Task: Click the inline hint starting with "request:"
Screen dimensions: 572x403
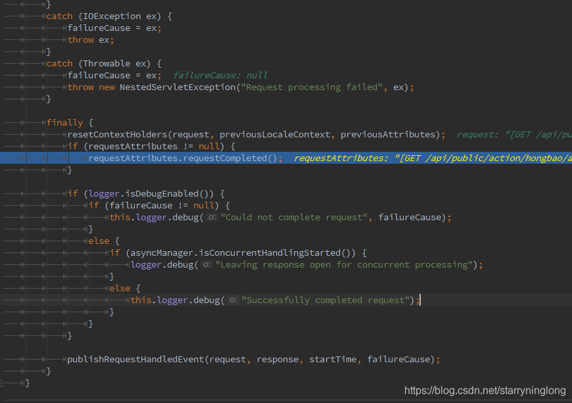Action: click(514, 135)
